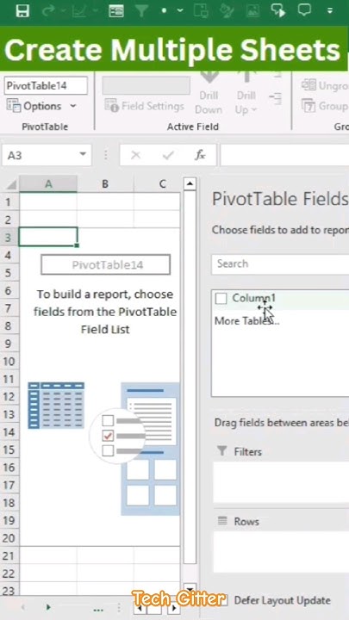Click the Cancel X icon in formula bar
The height and width of the screenshot is (620, 349).
click(x=135, y=155)
